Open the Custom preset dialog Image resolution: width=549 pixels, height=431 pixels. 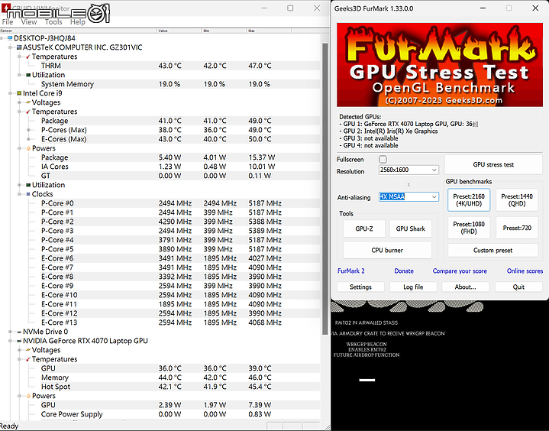click(492, 250)
